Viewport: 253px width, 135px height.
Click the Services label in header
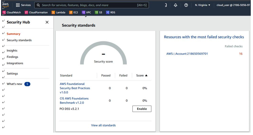[26, 5]
